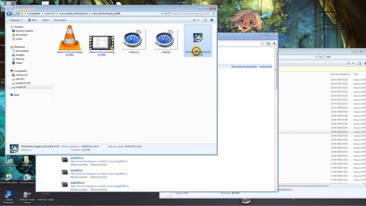Open the Explorer help icon

212,21
